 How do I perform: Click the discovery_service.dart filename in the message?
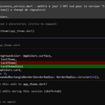(x=16, y=6)
